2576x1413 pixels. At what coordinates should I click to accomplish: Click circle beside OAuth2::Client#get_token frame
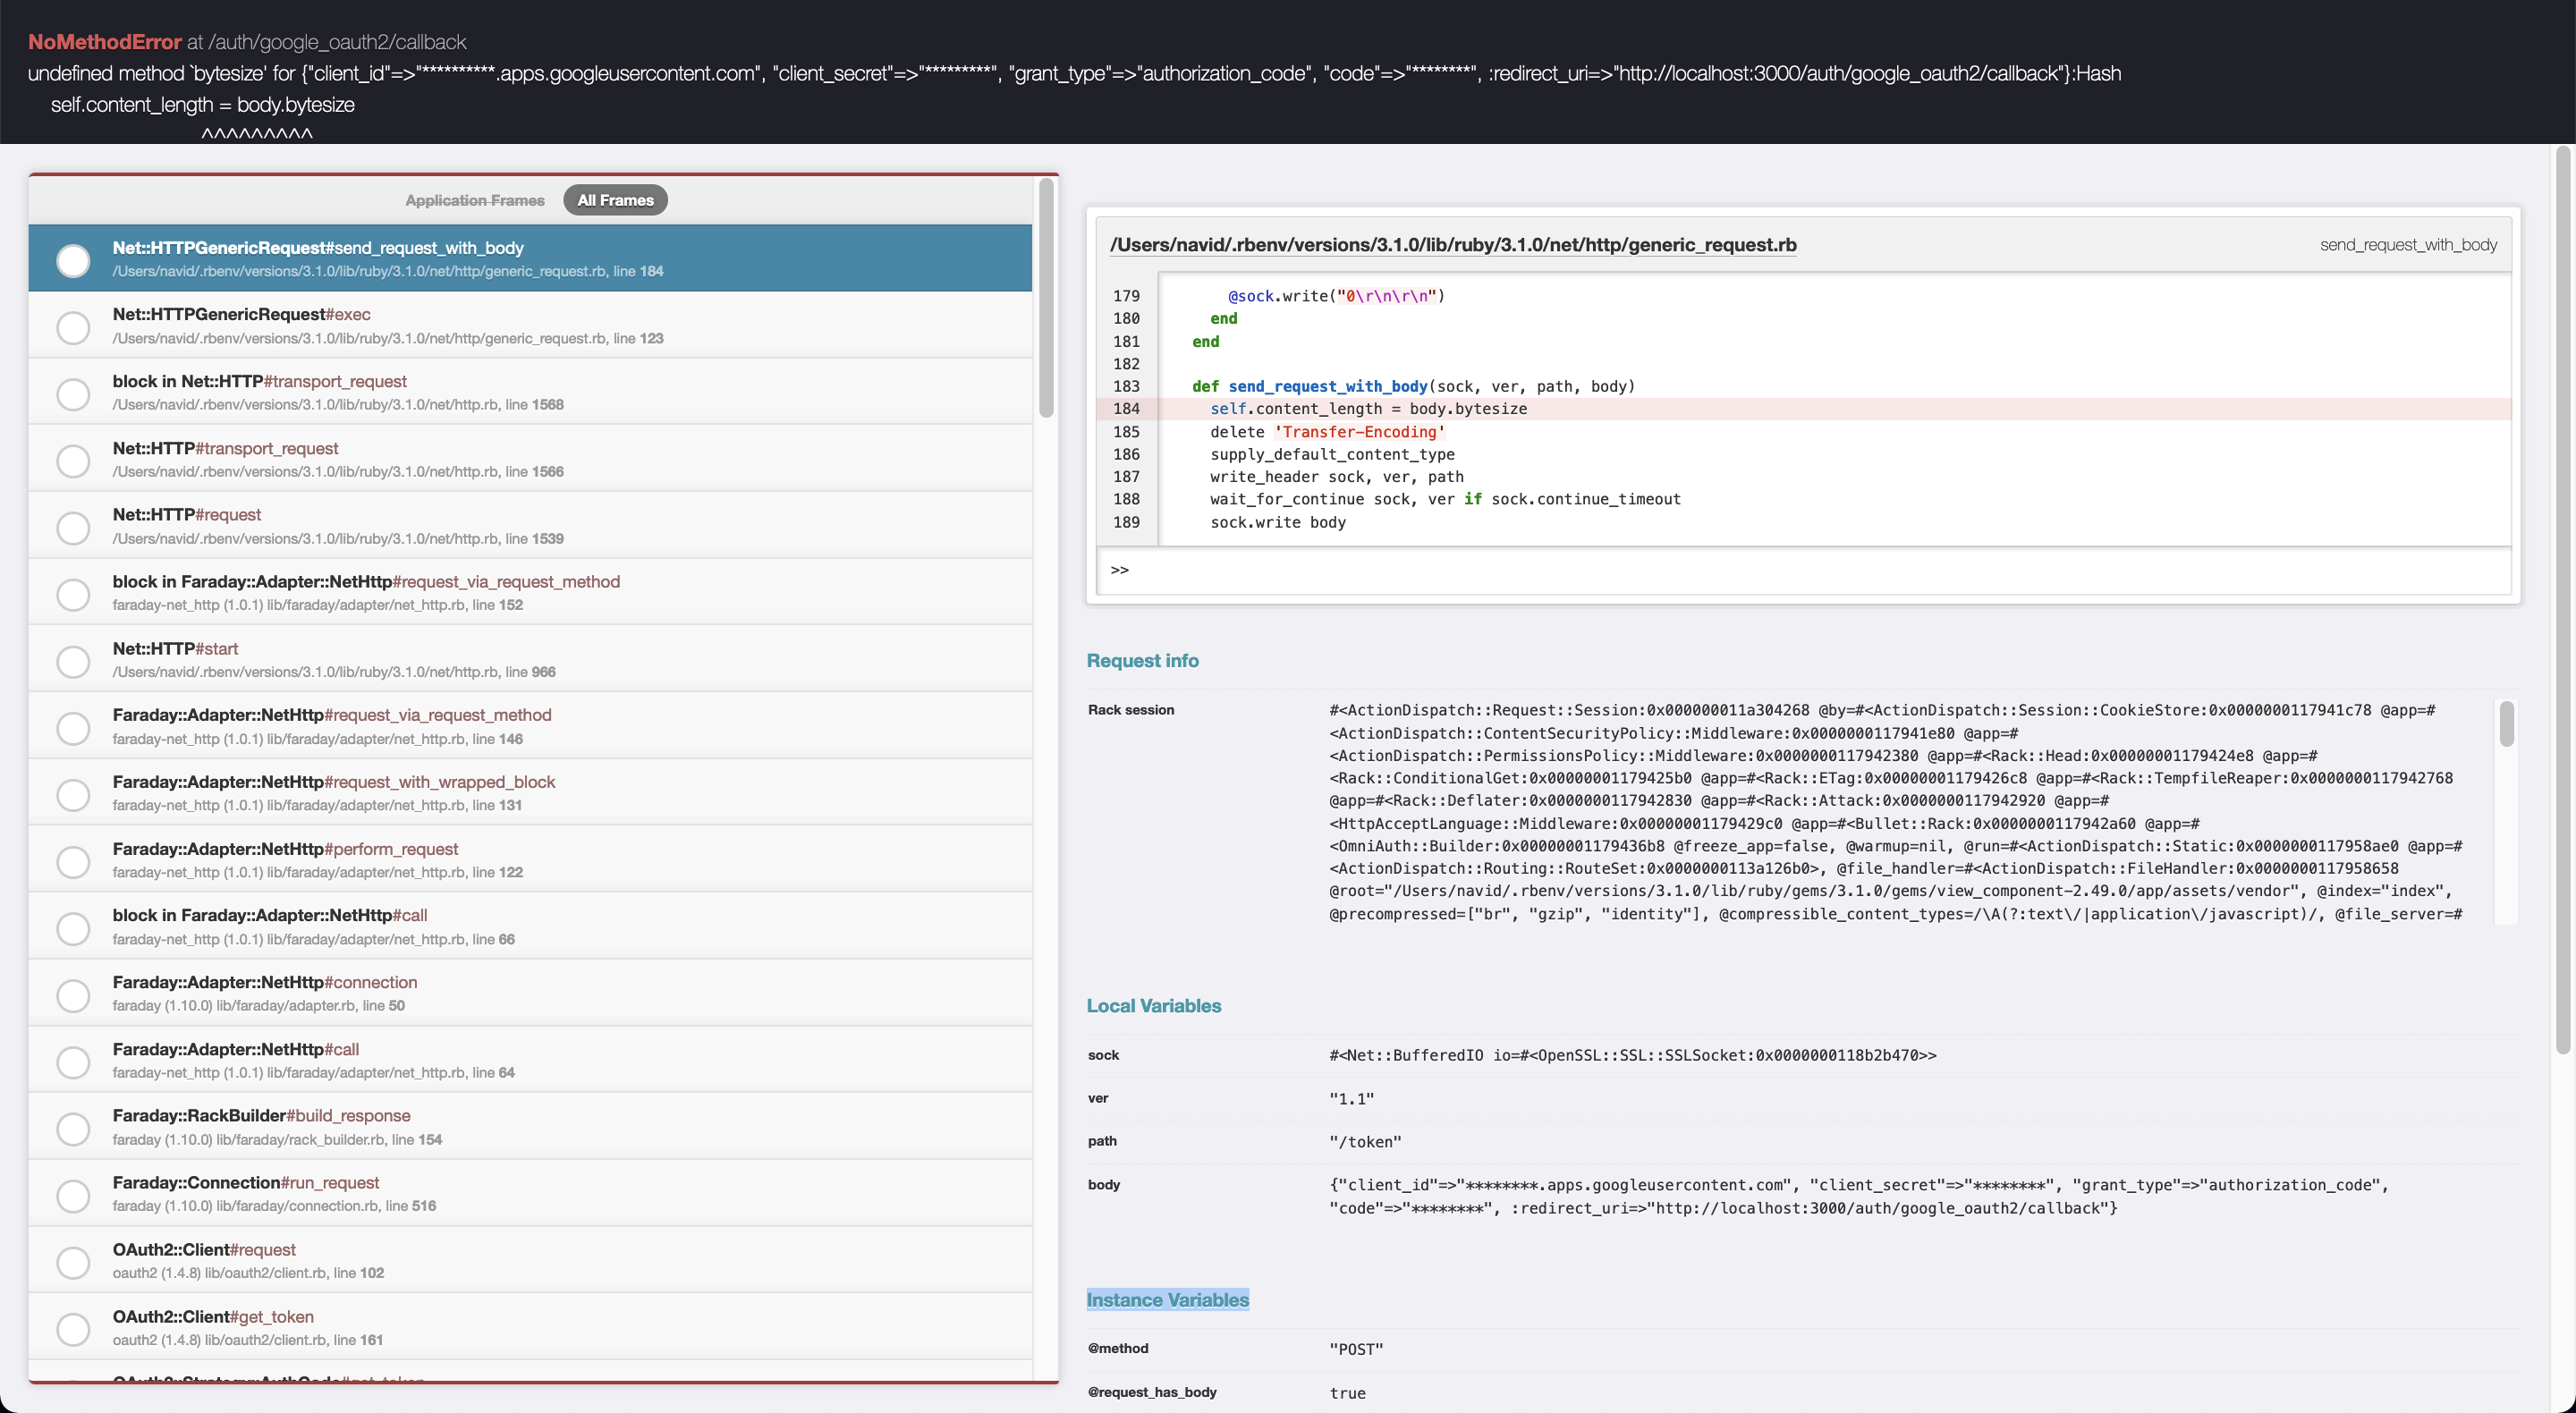click(73, 1329)
